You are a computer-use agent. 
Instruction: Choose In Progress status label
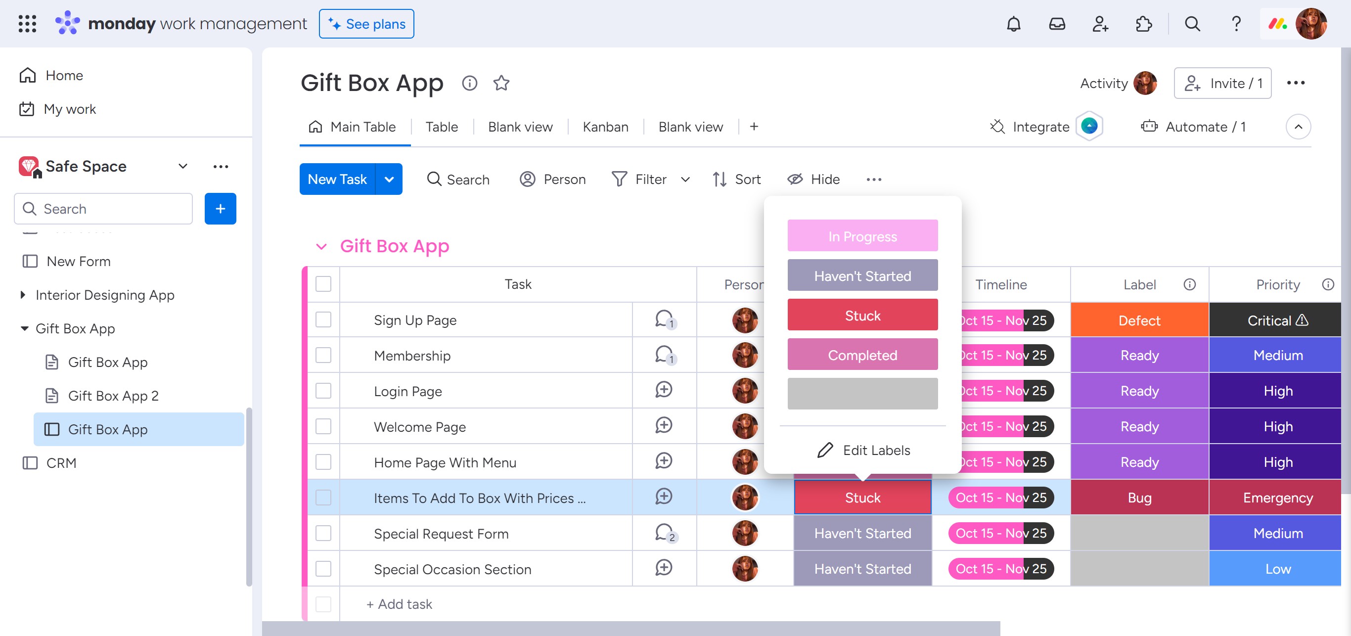click(x=862, y=236)
